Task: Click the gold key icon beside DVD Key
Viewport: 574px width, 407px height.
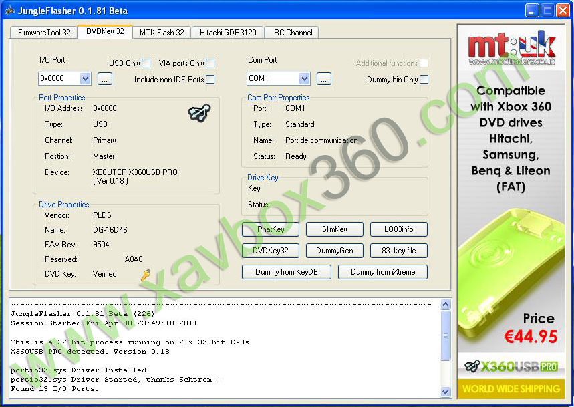Action: [x=145, y=275]
